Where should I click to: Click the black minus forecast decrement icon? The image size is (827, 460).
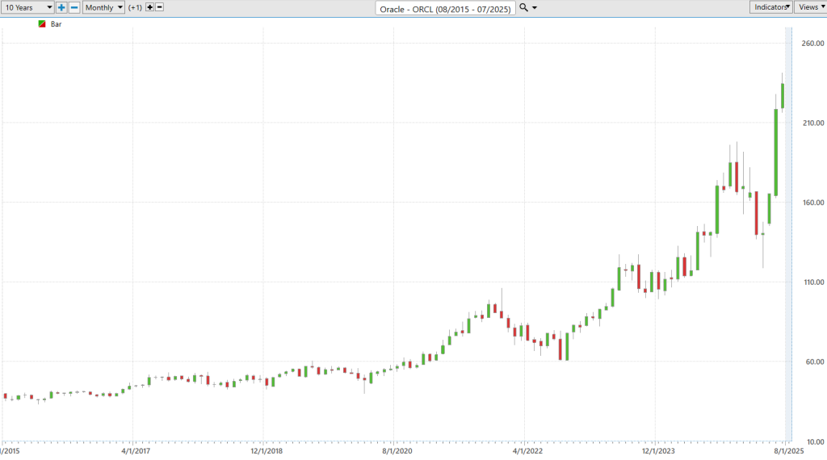point(159,7)
